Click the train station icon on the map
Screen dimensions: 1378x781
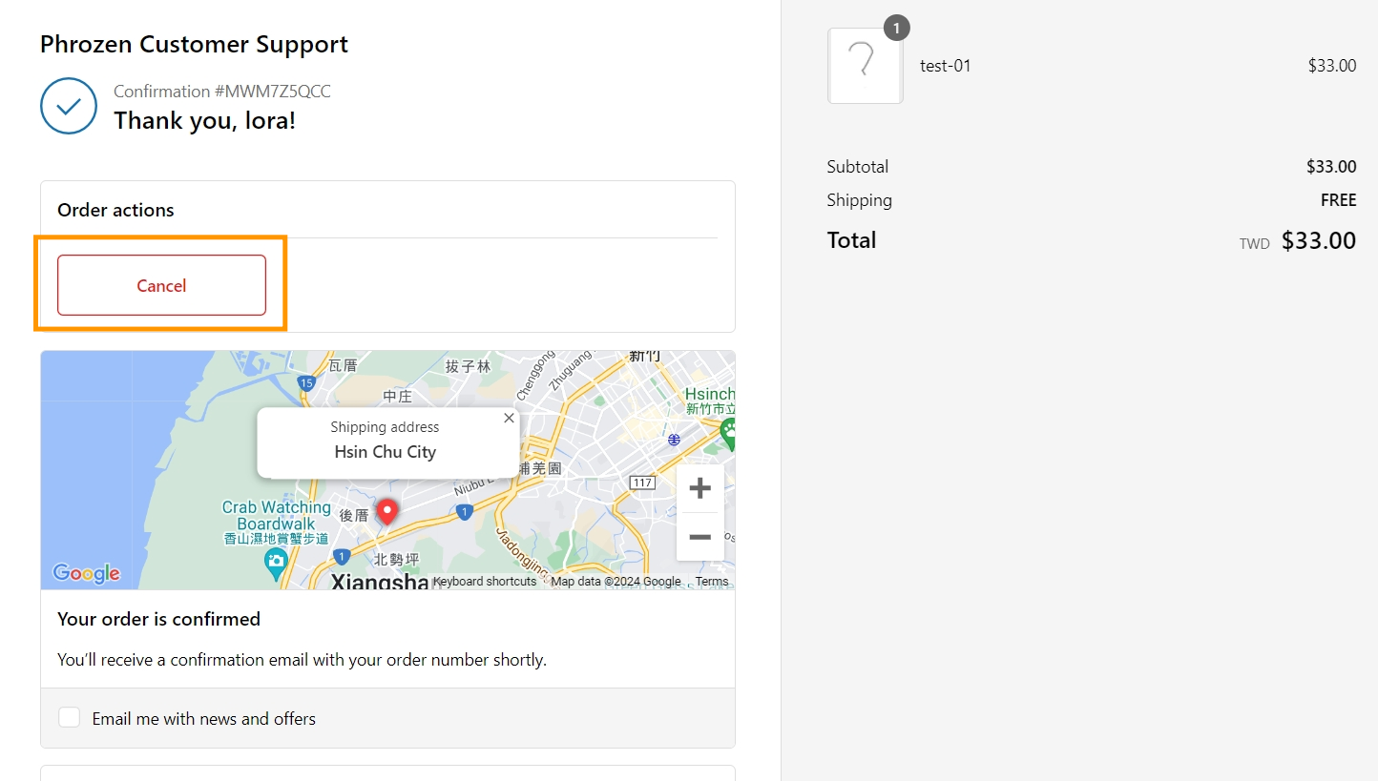point(675,440)
